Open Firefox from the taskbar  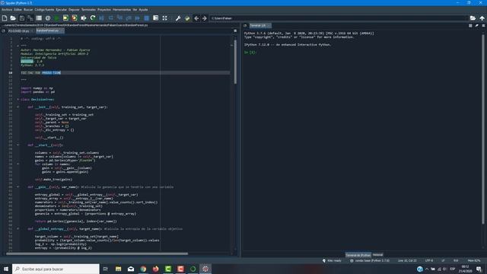155,269
